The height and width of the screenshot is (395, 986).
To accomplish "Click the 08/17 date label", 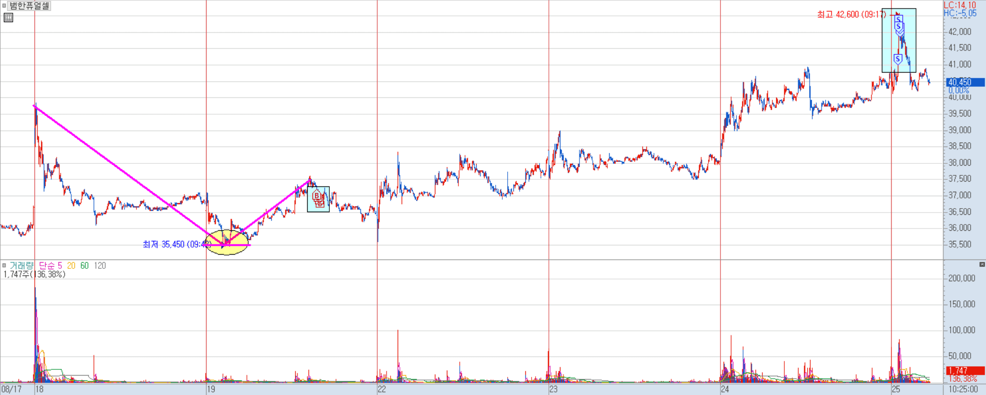I will tap(12, 389).
